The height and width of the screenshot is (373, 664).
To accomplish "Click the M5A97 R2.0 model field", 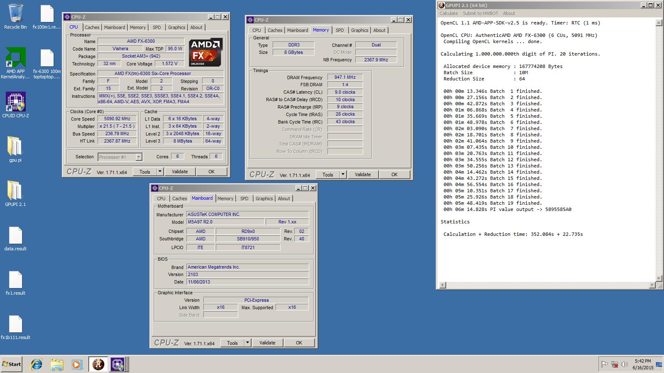I will [x=225, y=222].
